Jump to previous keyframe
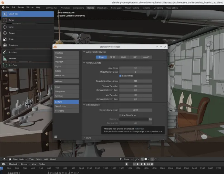 (138, 164)
